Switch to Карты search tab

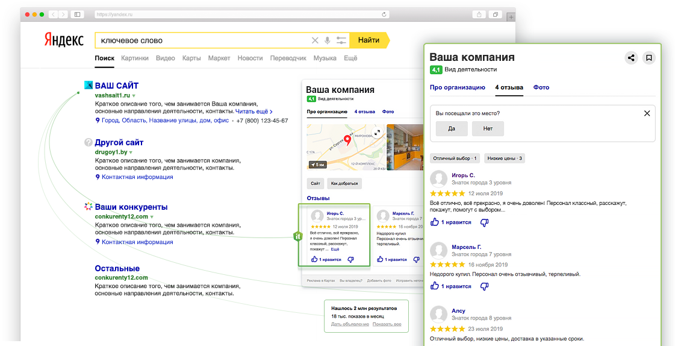pos(191,58)
